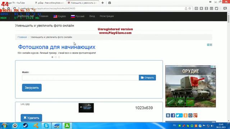Click the tank game ad image
Screen dimensions: 230x129
[x=190, y=86]
